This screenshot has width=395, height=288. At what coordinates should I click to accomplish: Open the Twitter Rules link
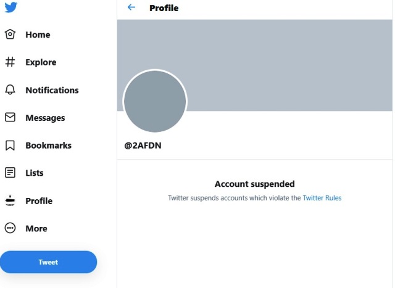(322, 198)
